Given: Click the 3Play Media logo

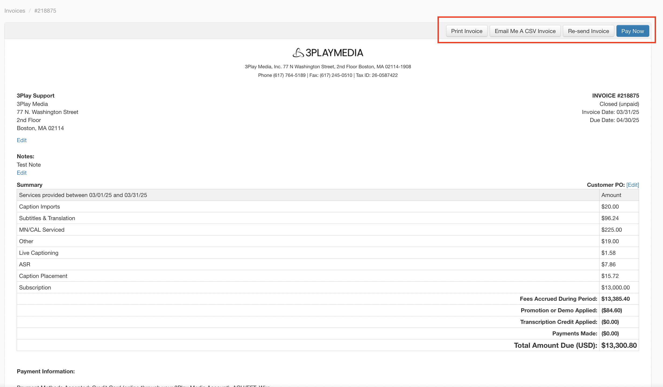Looking at the screenshot, I should point(328,53).
